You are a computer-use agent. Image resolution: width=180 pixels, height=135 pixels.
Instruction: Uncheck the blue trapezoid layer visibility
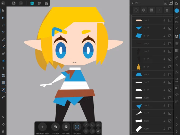point(170,75)
